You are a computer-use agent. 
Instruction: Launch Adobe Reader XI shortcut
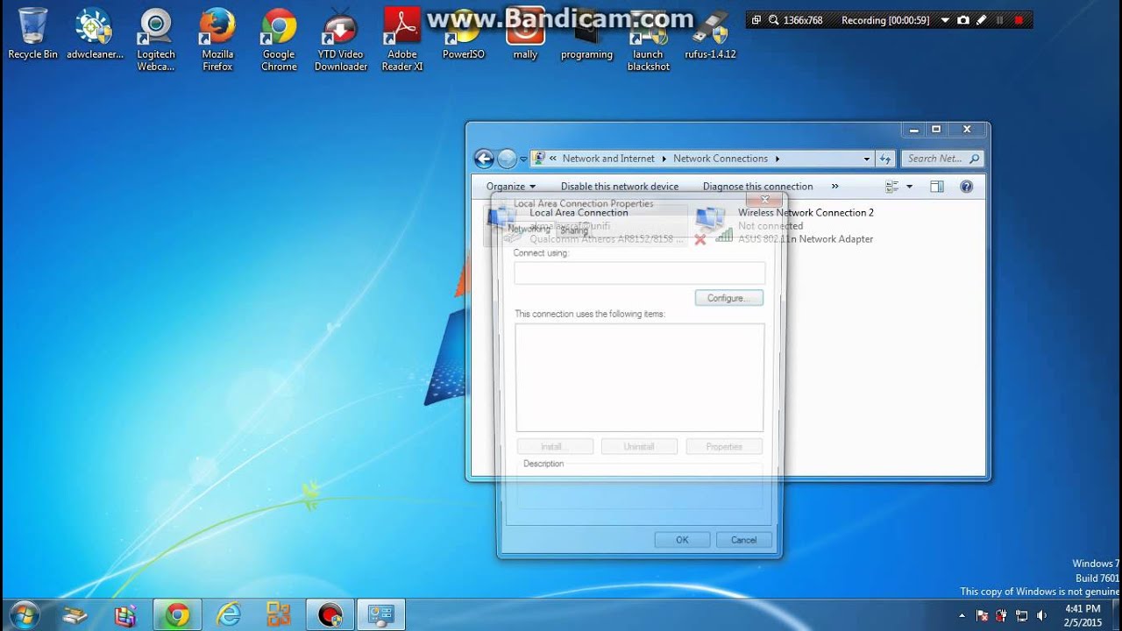402,41
